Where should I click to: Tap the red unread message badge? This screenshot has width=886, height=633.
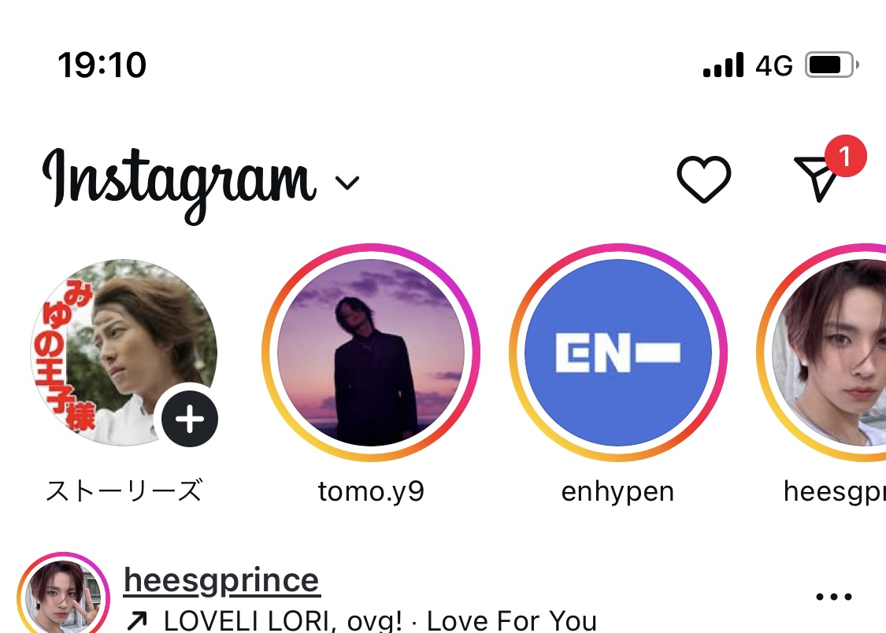[845, 157]
